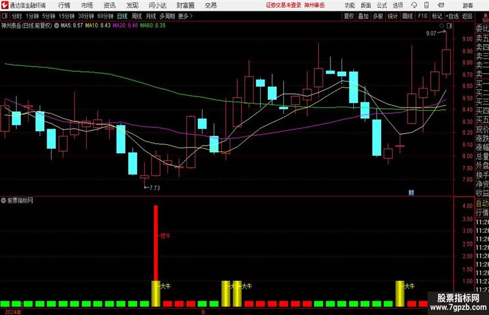Switch to the 60分钟 period tab
The height and width of the screenshot is (315, 489).
105,16
